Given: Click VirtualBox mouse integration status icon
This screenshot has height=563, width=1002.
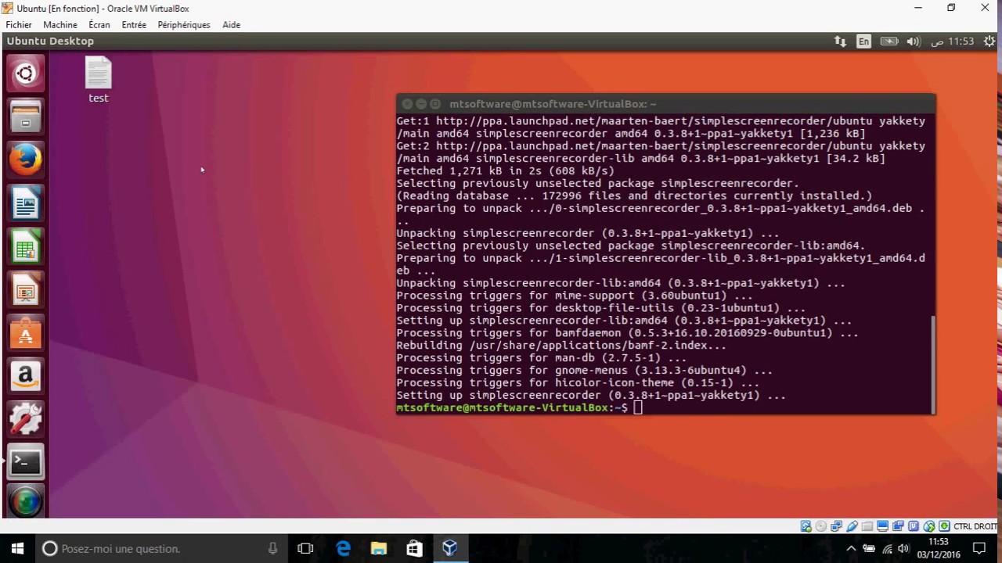Looking at the screenshot, I should point(929,526).
